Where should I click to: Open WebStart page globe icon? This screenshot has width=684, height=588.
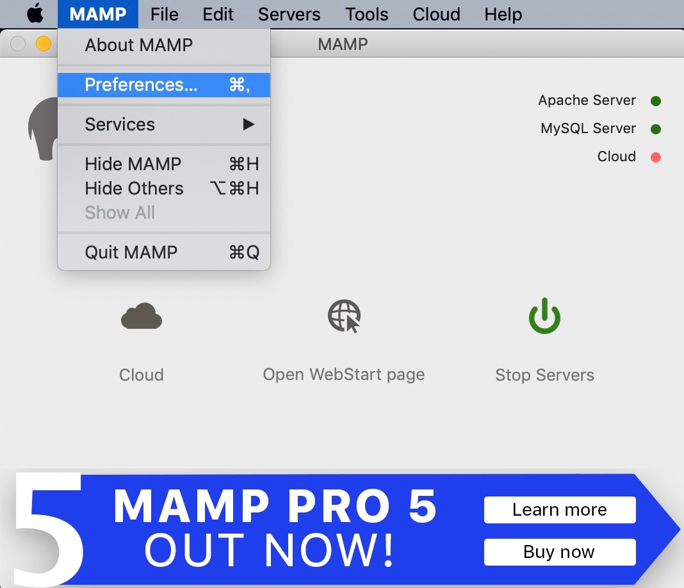click(344, 316)
